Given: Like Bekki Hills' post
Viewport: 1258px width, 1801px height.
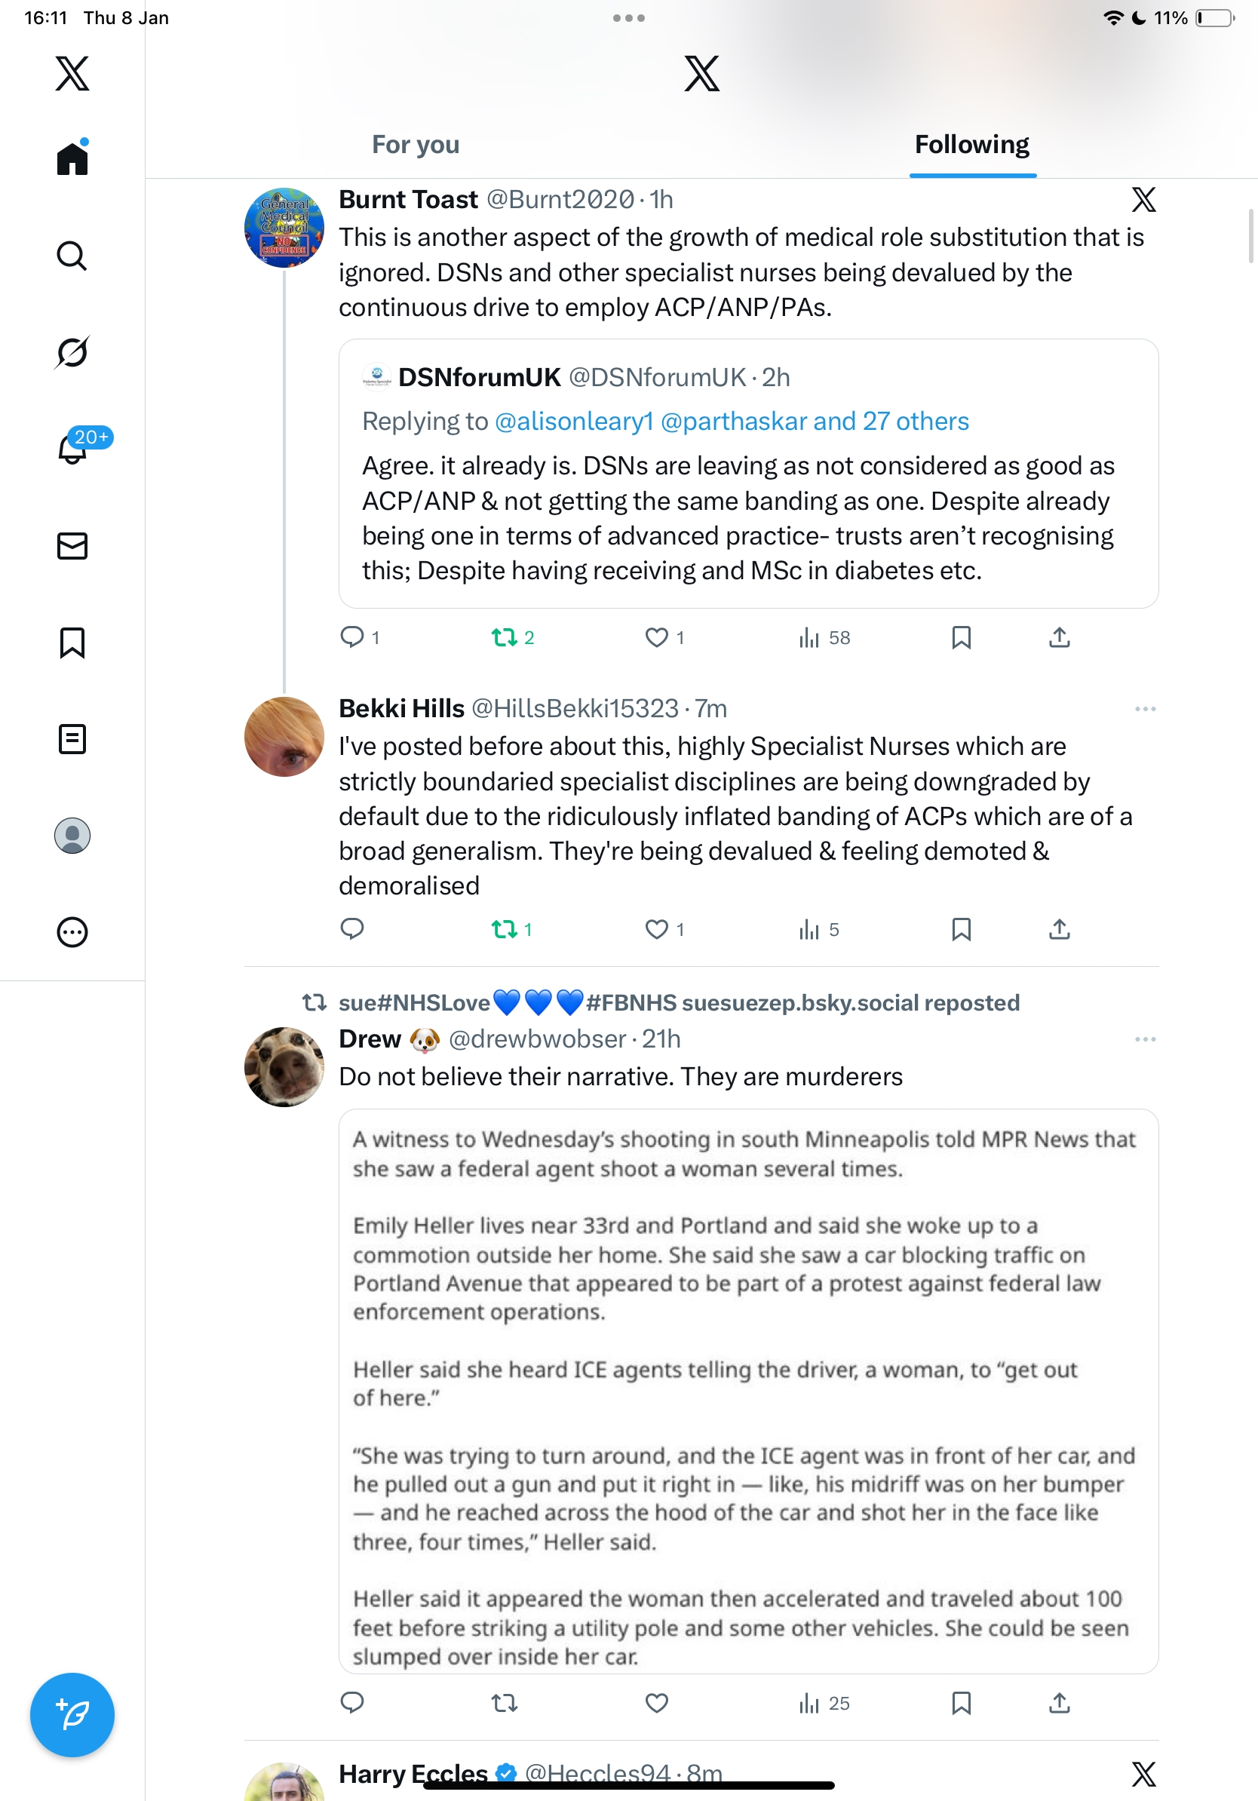Looking at the screenshot, I should click(656, 929).
